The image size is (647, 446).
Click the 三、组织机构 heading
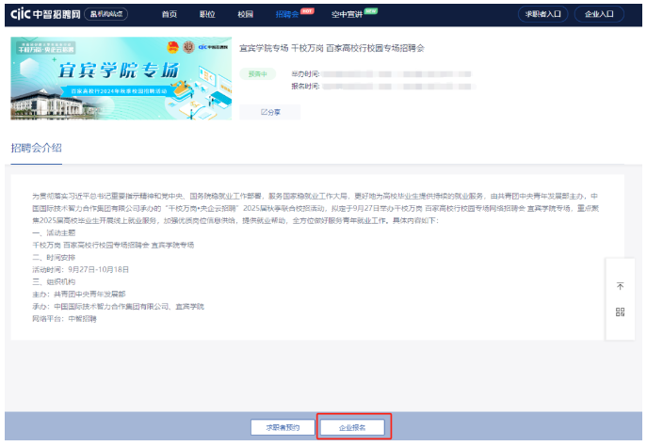point(54,282)
